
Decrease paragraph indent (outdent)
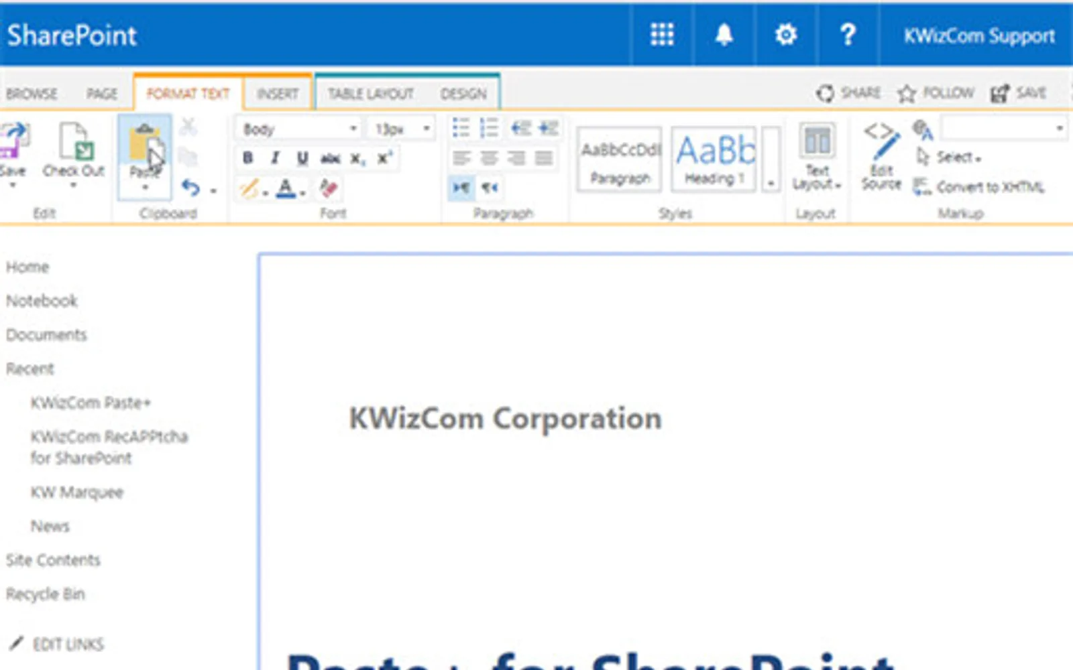pyautogui.click(x=520, y=127)
